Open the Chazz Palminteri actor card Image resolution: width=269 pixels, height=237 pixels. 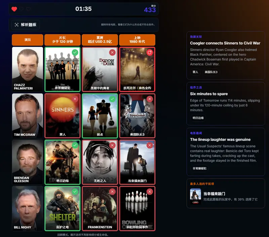click(x=28, y=69)
